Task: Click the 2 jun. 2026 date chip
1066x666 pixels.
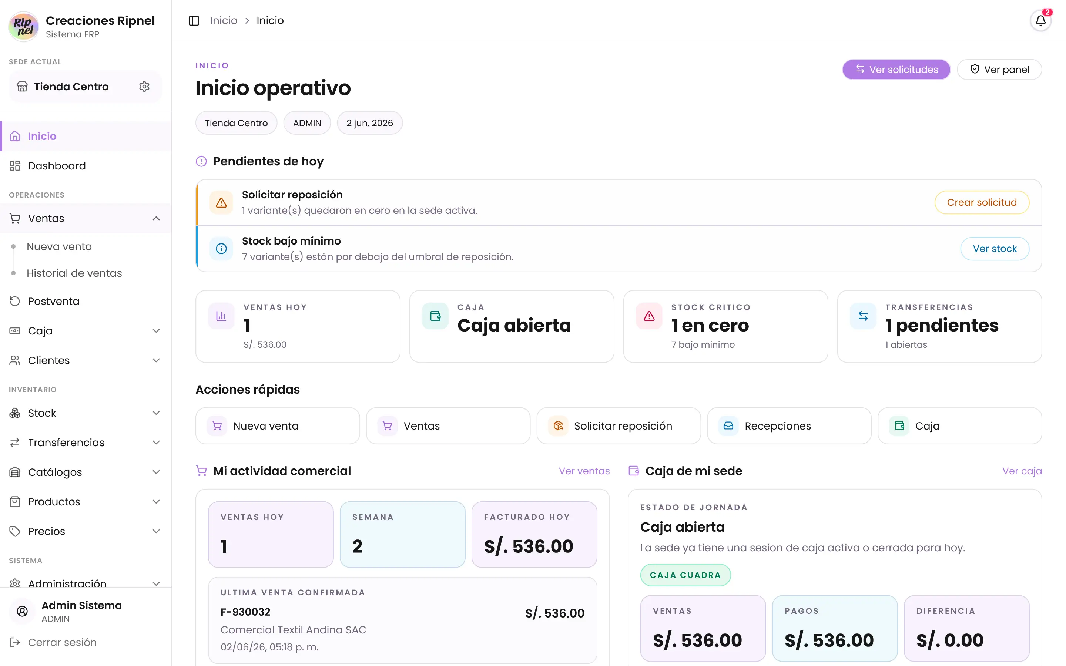Action: (369, 123)
